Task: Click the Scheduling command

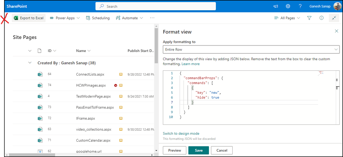Action: pyautogui.click(x=98, y=18)
